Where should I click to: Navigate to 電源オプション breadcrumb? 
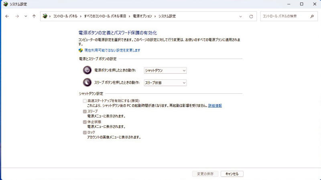pyautogui.click(x=142, y=16)
